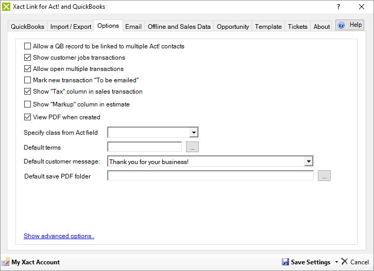Browse for Default save PDF folder

click(x=324, y=176)
